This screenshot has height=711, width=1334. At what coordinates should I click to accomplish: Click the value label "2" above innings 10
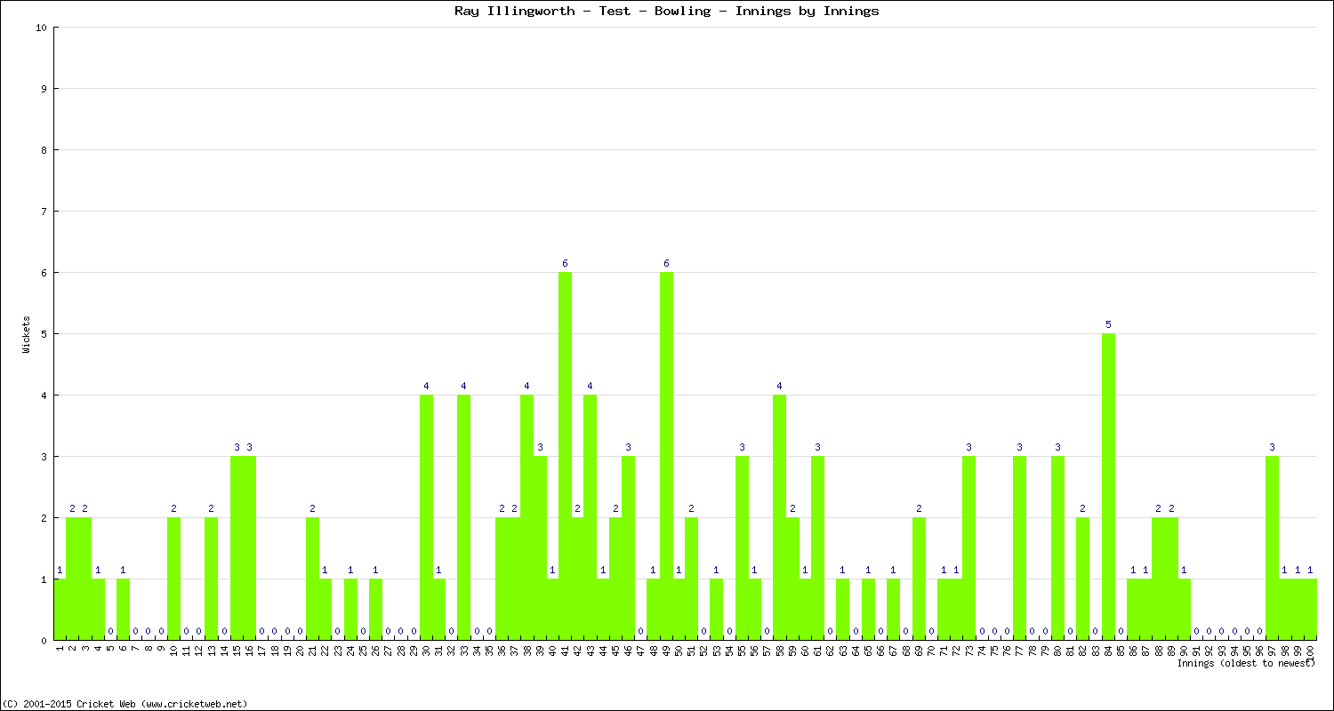point(173,508)
